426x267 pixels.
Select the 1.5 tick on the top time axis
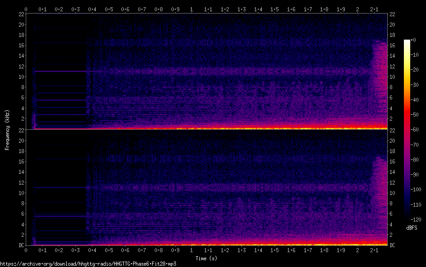pos(275,9)
